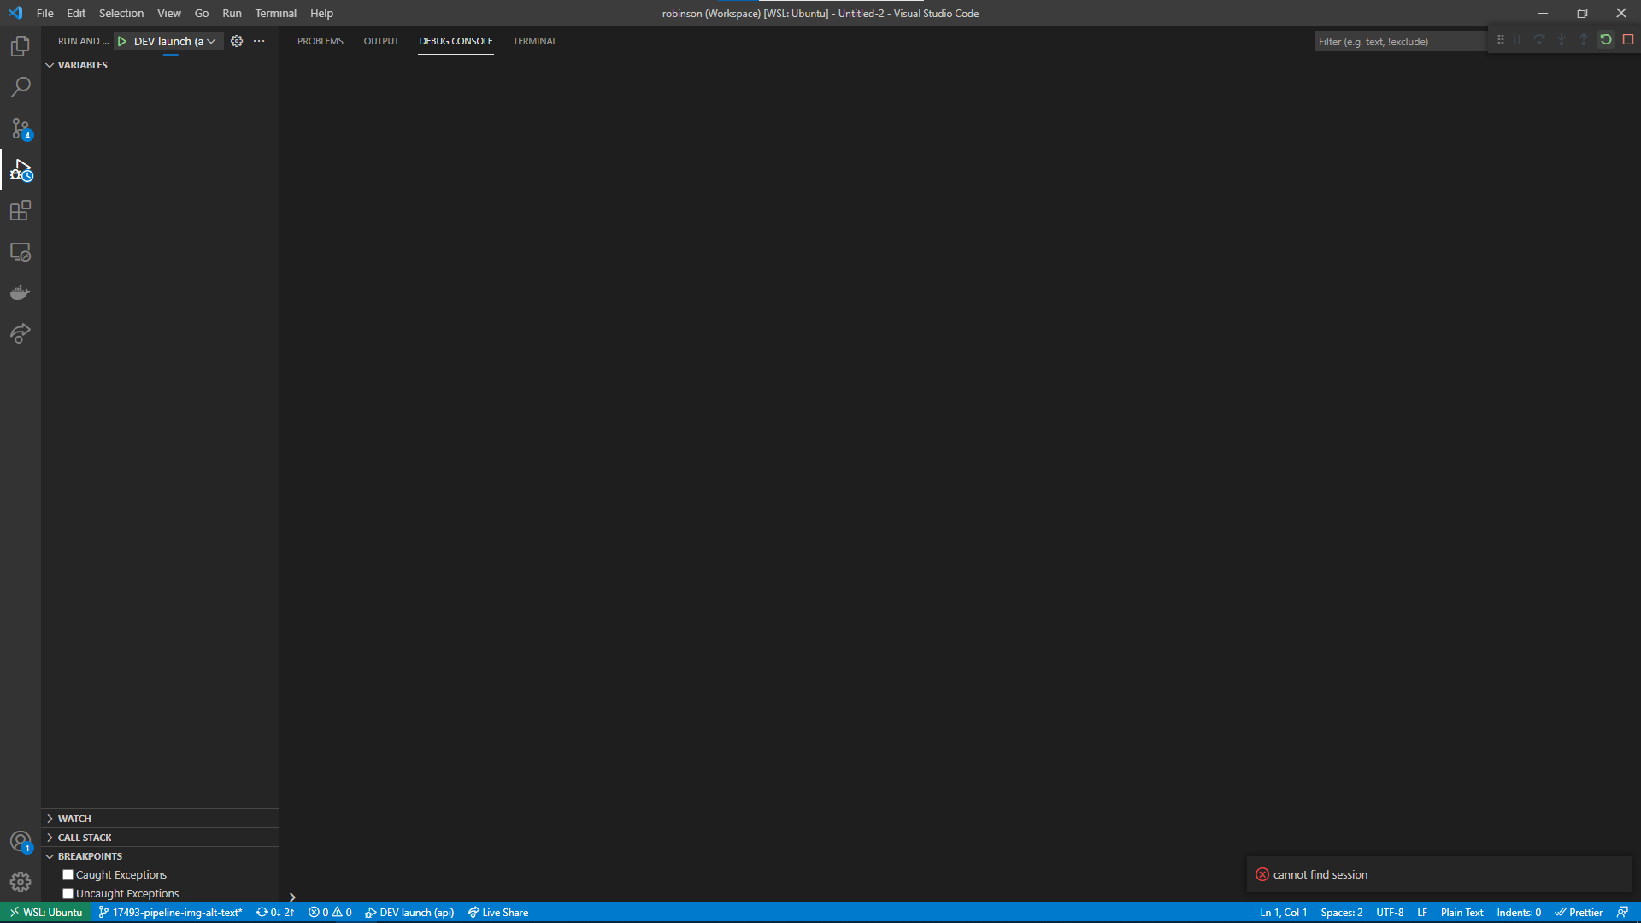Restart the debug session with the green restart icon
This screenshot has height=923, width=1641.
coord(1606,39)
